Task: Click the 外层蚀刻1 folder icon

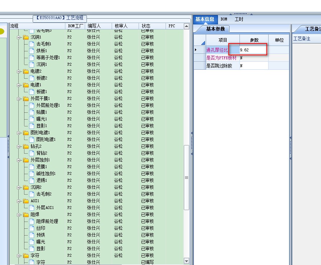Action: point(26,160)
